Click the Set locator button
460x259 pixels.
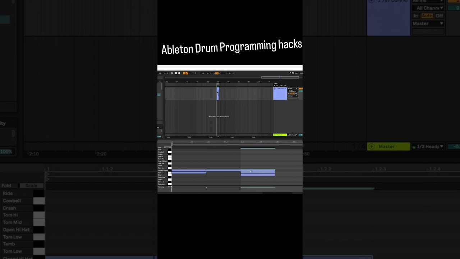tap(276, 83)
